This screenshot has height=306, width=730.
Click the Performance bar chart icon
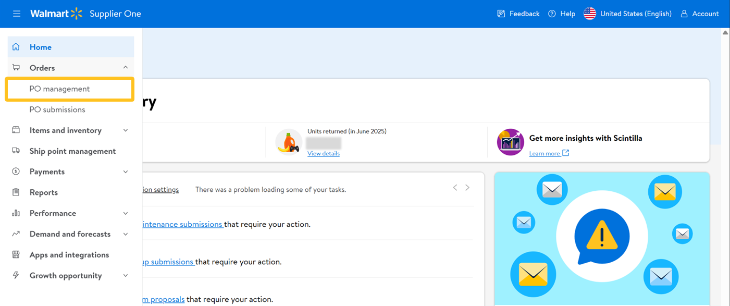pyautogui.click(x=16, y=213)
